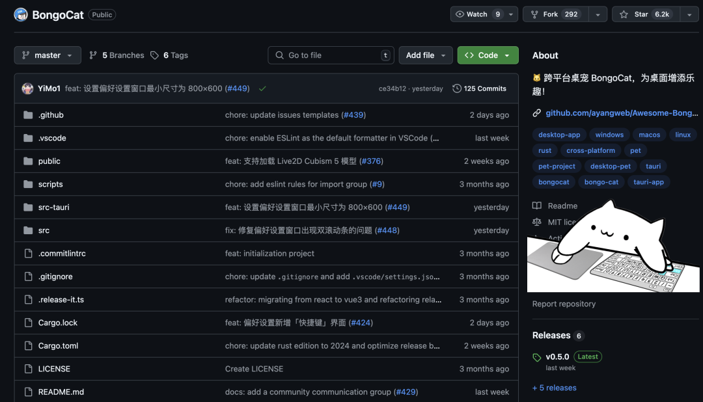This screenshot has height=402, width=703.
Task: Open the master branch selector
Action: tap(48, 55)
